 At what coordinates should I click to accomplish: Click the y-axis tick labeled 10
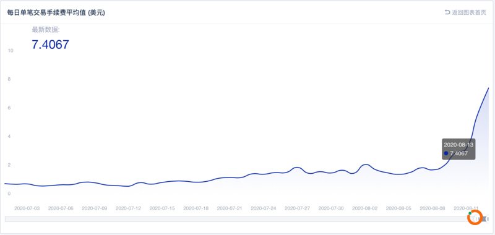(10, 51)
